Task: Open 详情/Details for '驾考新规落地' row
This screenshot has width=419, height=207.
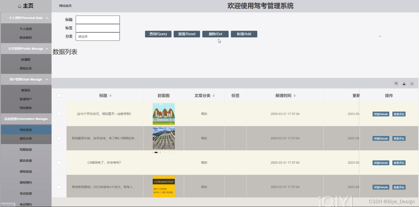Action: (381, 187)
